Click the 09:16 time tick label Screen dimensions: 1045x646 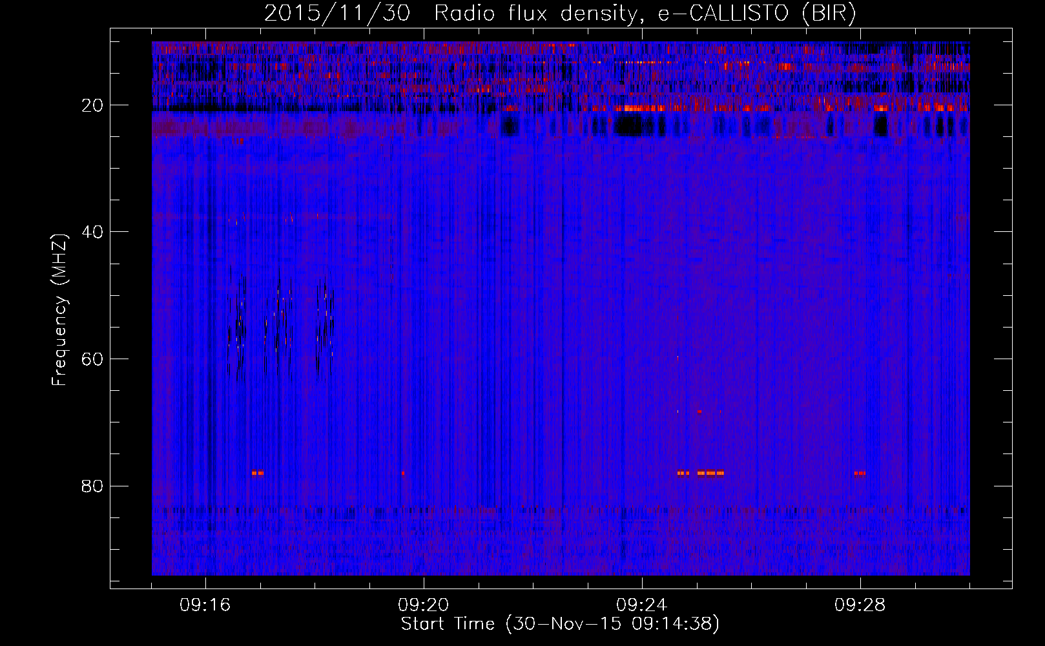[x=205, y=605]
